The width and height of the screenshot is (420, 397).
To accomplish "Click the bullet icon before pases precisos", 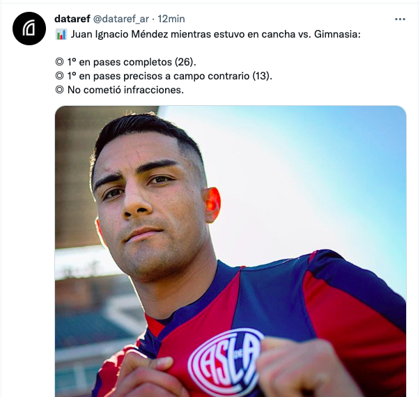I will pos(59,76).
